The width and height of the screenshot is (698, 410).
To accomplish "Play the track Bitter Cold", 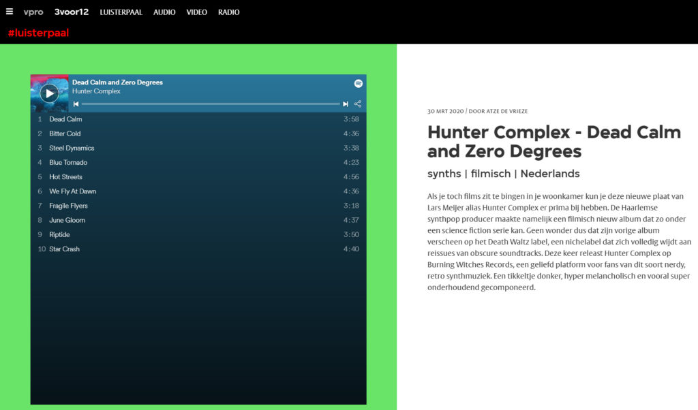I will pos(65,133).
